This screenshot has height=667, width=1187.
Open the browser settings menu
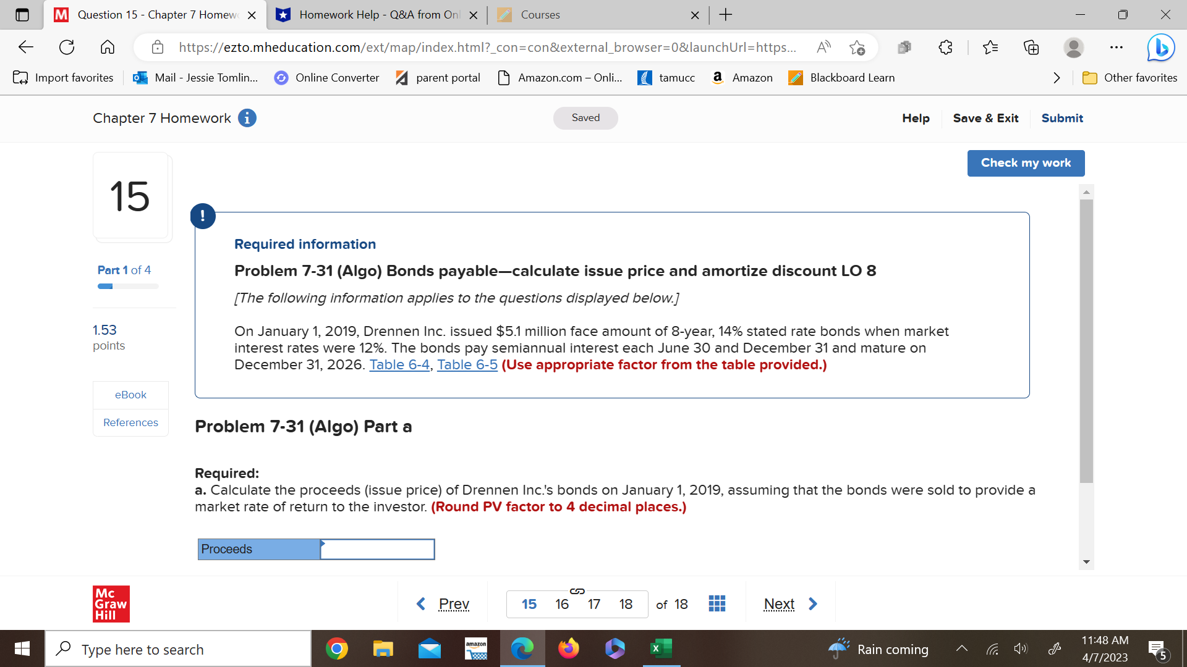click(x=1116, y=47)
